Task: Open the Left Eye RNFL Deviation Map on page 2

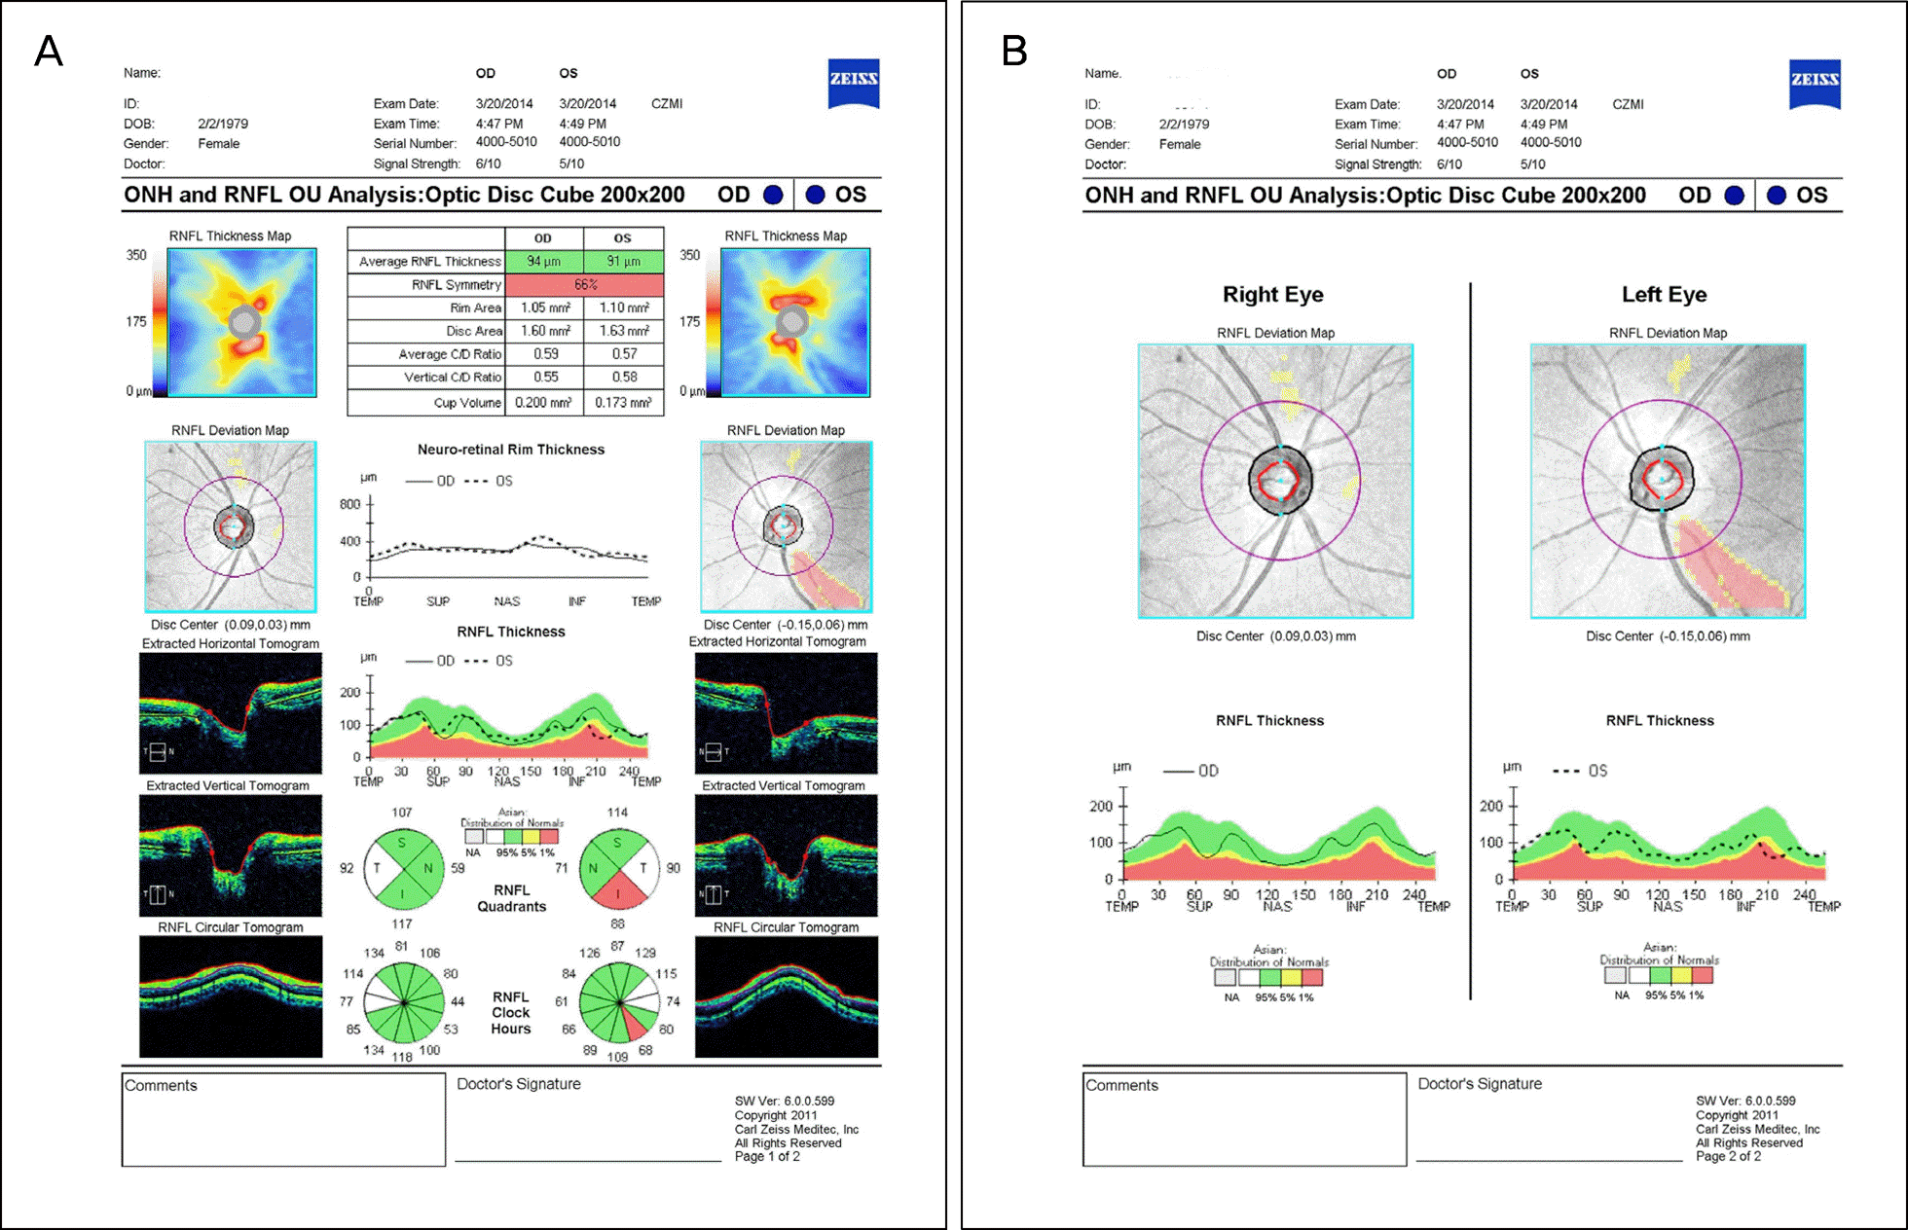Action: tap(1669, 481)
